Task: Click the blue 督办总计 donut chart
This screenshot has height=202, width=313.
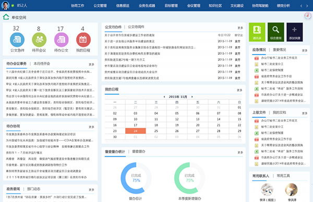Action: (136, 178)
